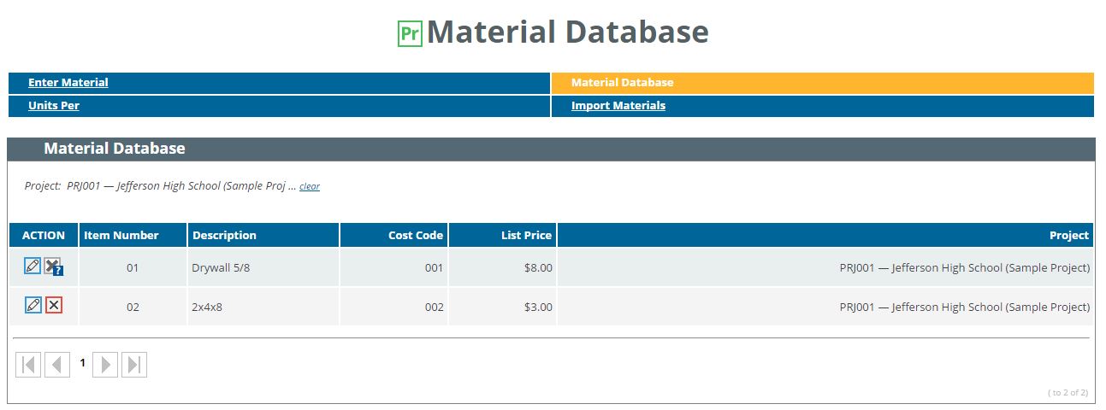Clear the project filter
Viewport: 1106px width, 410px height.
click(x=310, y=186)
